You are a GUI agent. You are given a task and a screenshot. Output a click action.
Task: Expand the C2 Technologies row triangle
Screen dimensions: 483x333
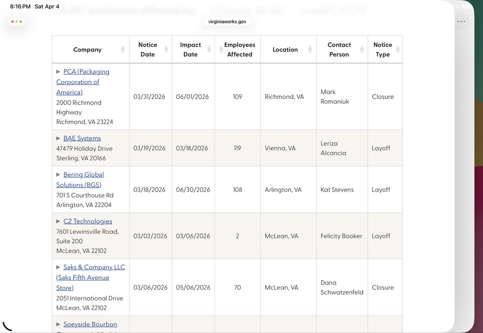tap(58, 221)
